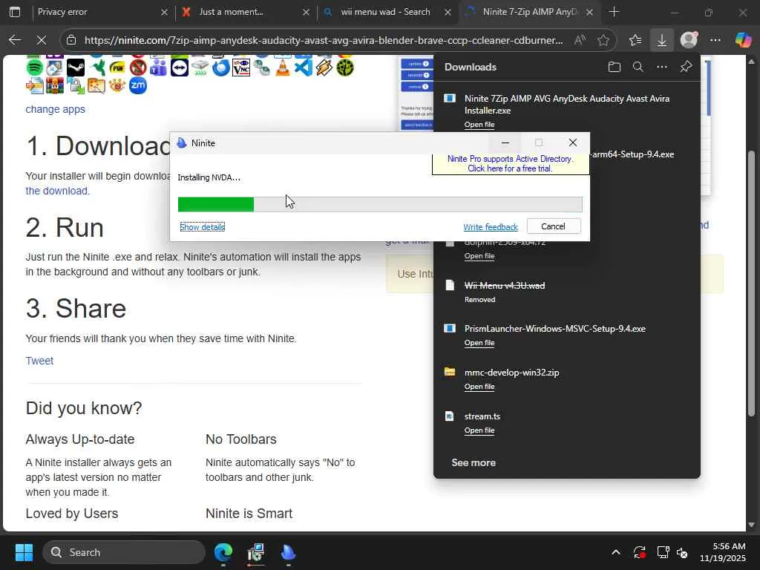Cancel the Ninite installation
The width and height of the screenshot is (760, 570).
553,226
